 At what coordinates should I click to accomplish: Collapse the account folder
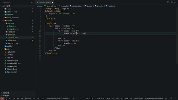tap(4, 23)
